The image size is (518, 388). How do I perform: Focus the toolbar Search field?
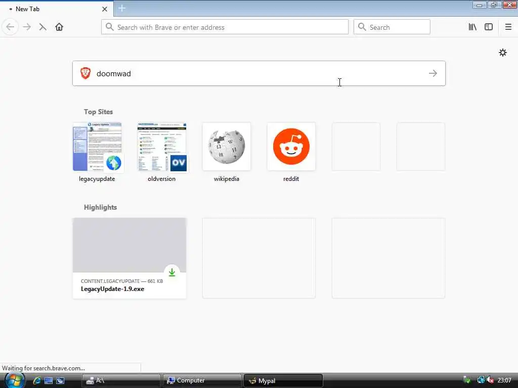pyautogui.click(x=392, y=27)
